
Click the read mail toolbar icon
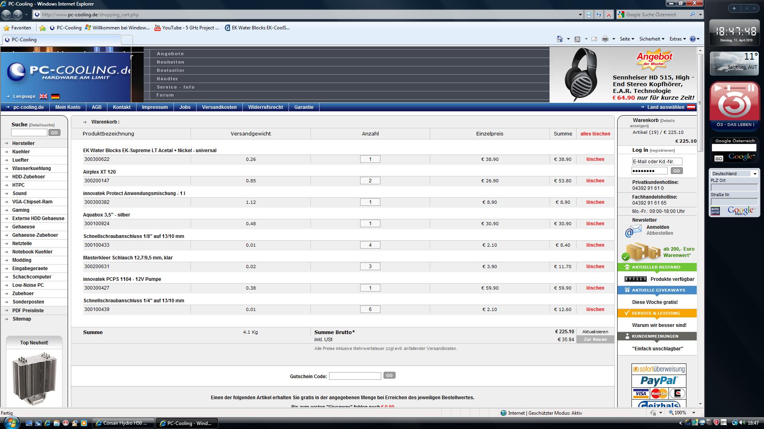coord(594,39)
